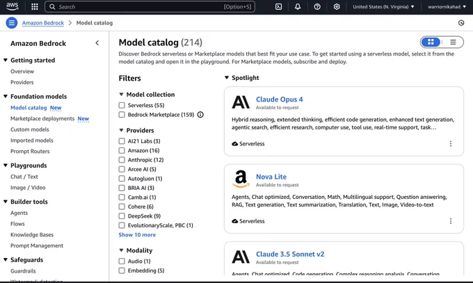This screenshot has width=473, height=283.
Task: Check the Arcee AI (5) provider
Action: click(x=122, y=169)
